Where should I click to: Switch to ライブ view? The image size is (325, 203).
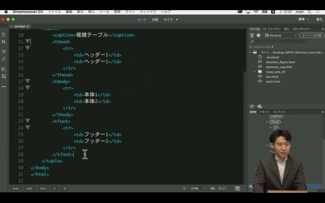point(168,20)
